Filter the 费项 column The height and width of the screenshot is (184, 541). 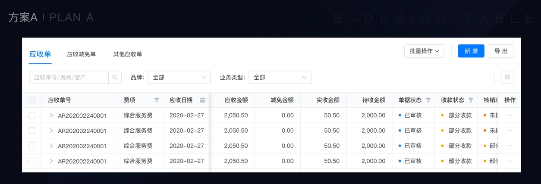pos(157,100)
